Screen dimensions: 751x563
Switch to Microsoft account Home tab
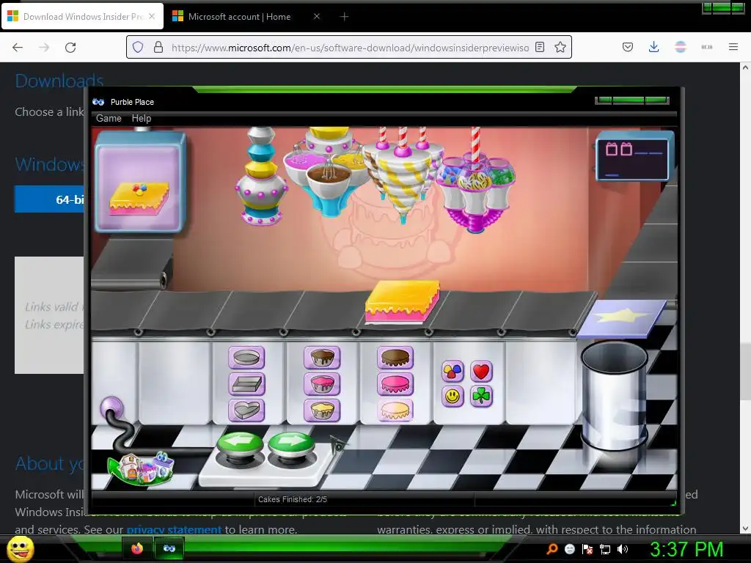coord(239,17)
